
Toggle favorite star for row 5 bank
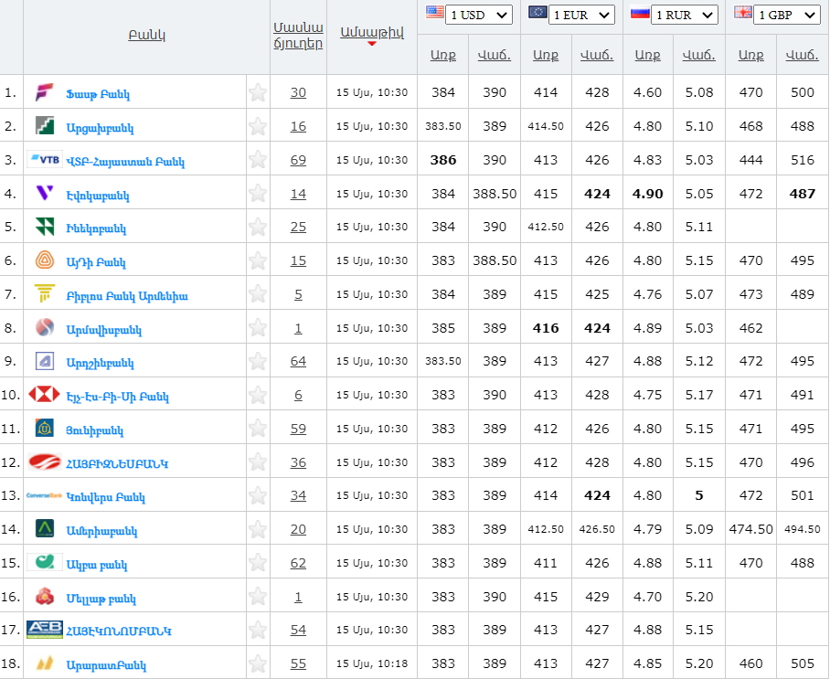(x=258, y=227)
